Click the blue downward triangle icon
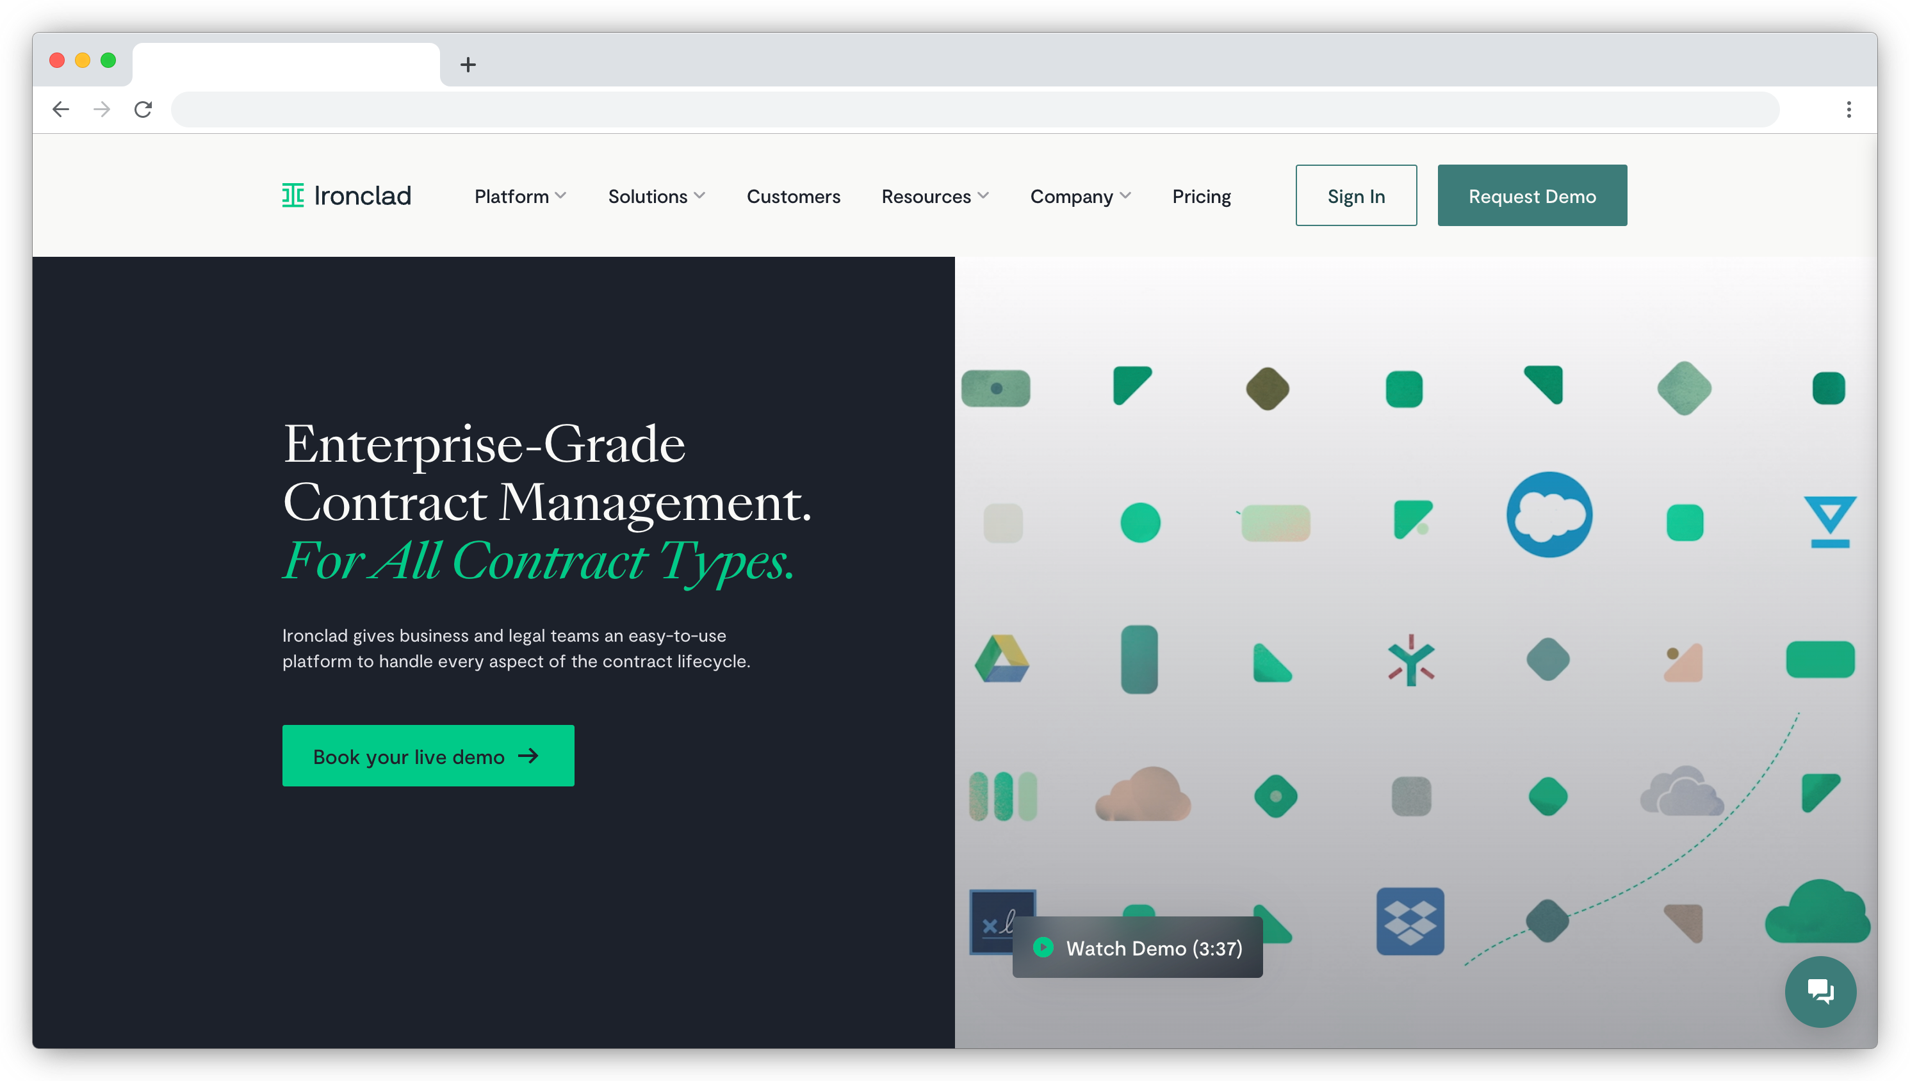This screenshot has width=1910, height=1081. (x=1830, y=521)
